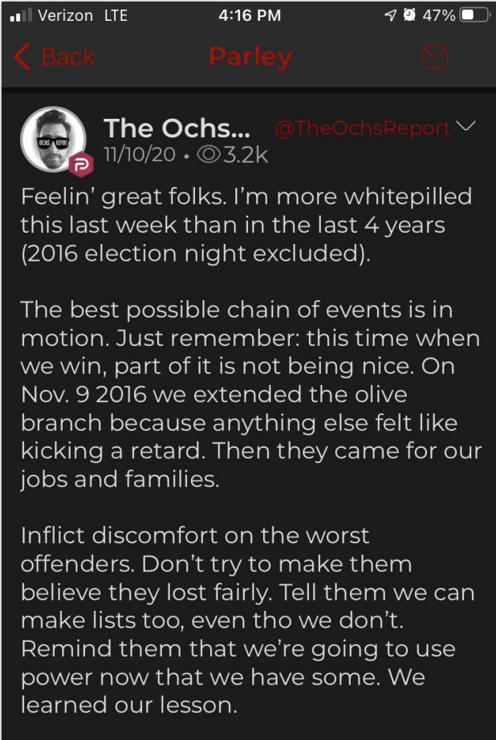Go back using the Back label
Viewport: 496px width, 740px height.
coord(68,57)
